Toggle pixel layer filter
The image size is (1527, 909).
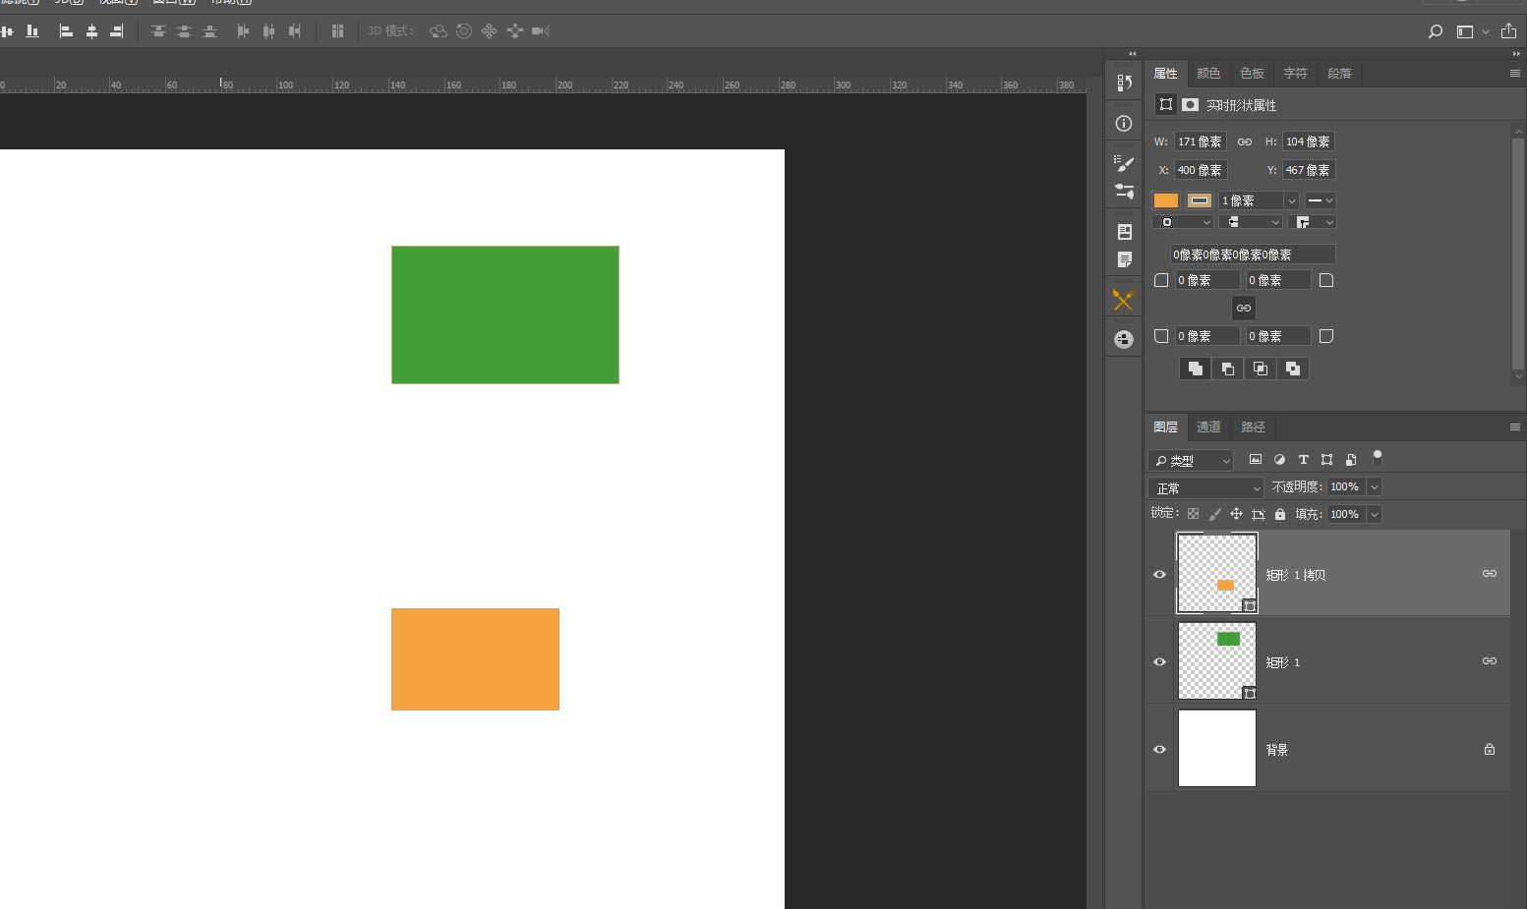1256,459
